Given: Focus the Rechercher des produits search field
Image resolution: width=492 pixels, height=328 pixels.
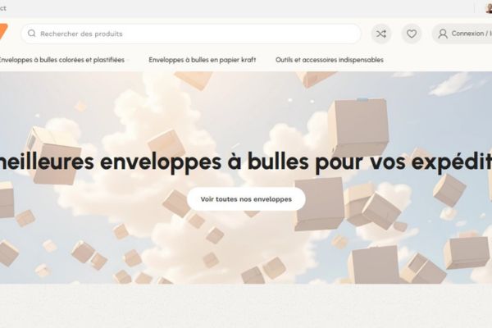Looking at the screenshot, I should pos(191,34).
